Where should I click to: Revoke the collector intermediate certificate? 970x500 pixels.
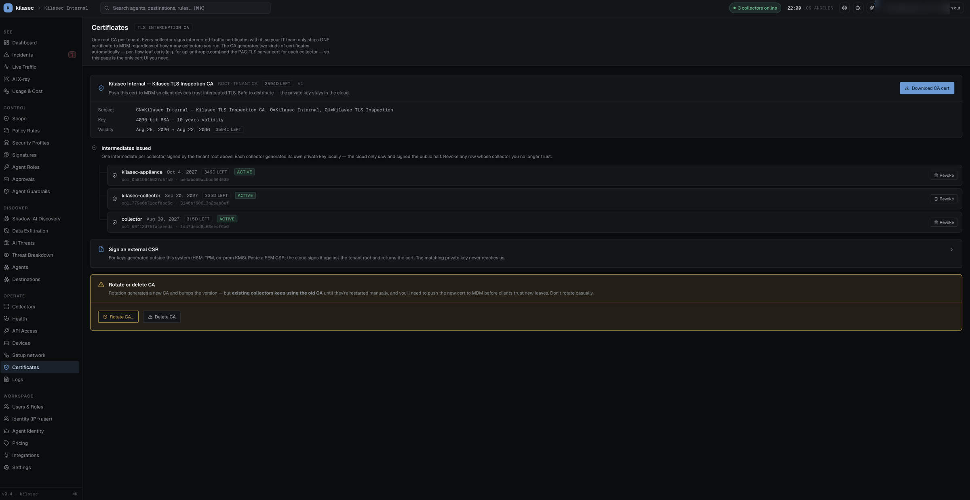tap(944, 222)
